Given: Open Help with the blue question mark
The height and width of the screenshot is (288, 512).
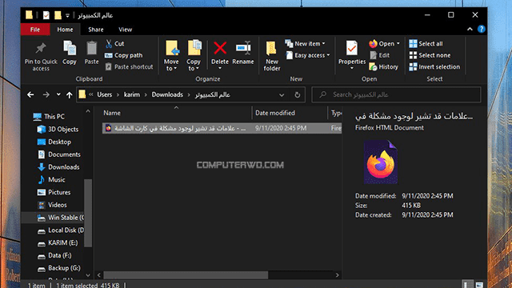Looking at the screenshot, I should (482, 29).
